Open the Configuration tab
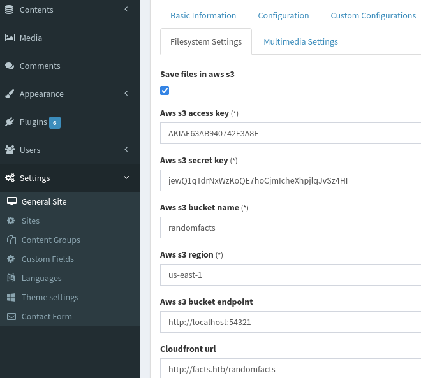 point(283,15)
